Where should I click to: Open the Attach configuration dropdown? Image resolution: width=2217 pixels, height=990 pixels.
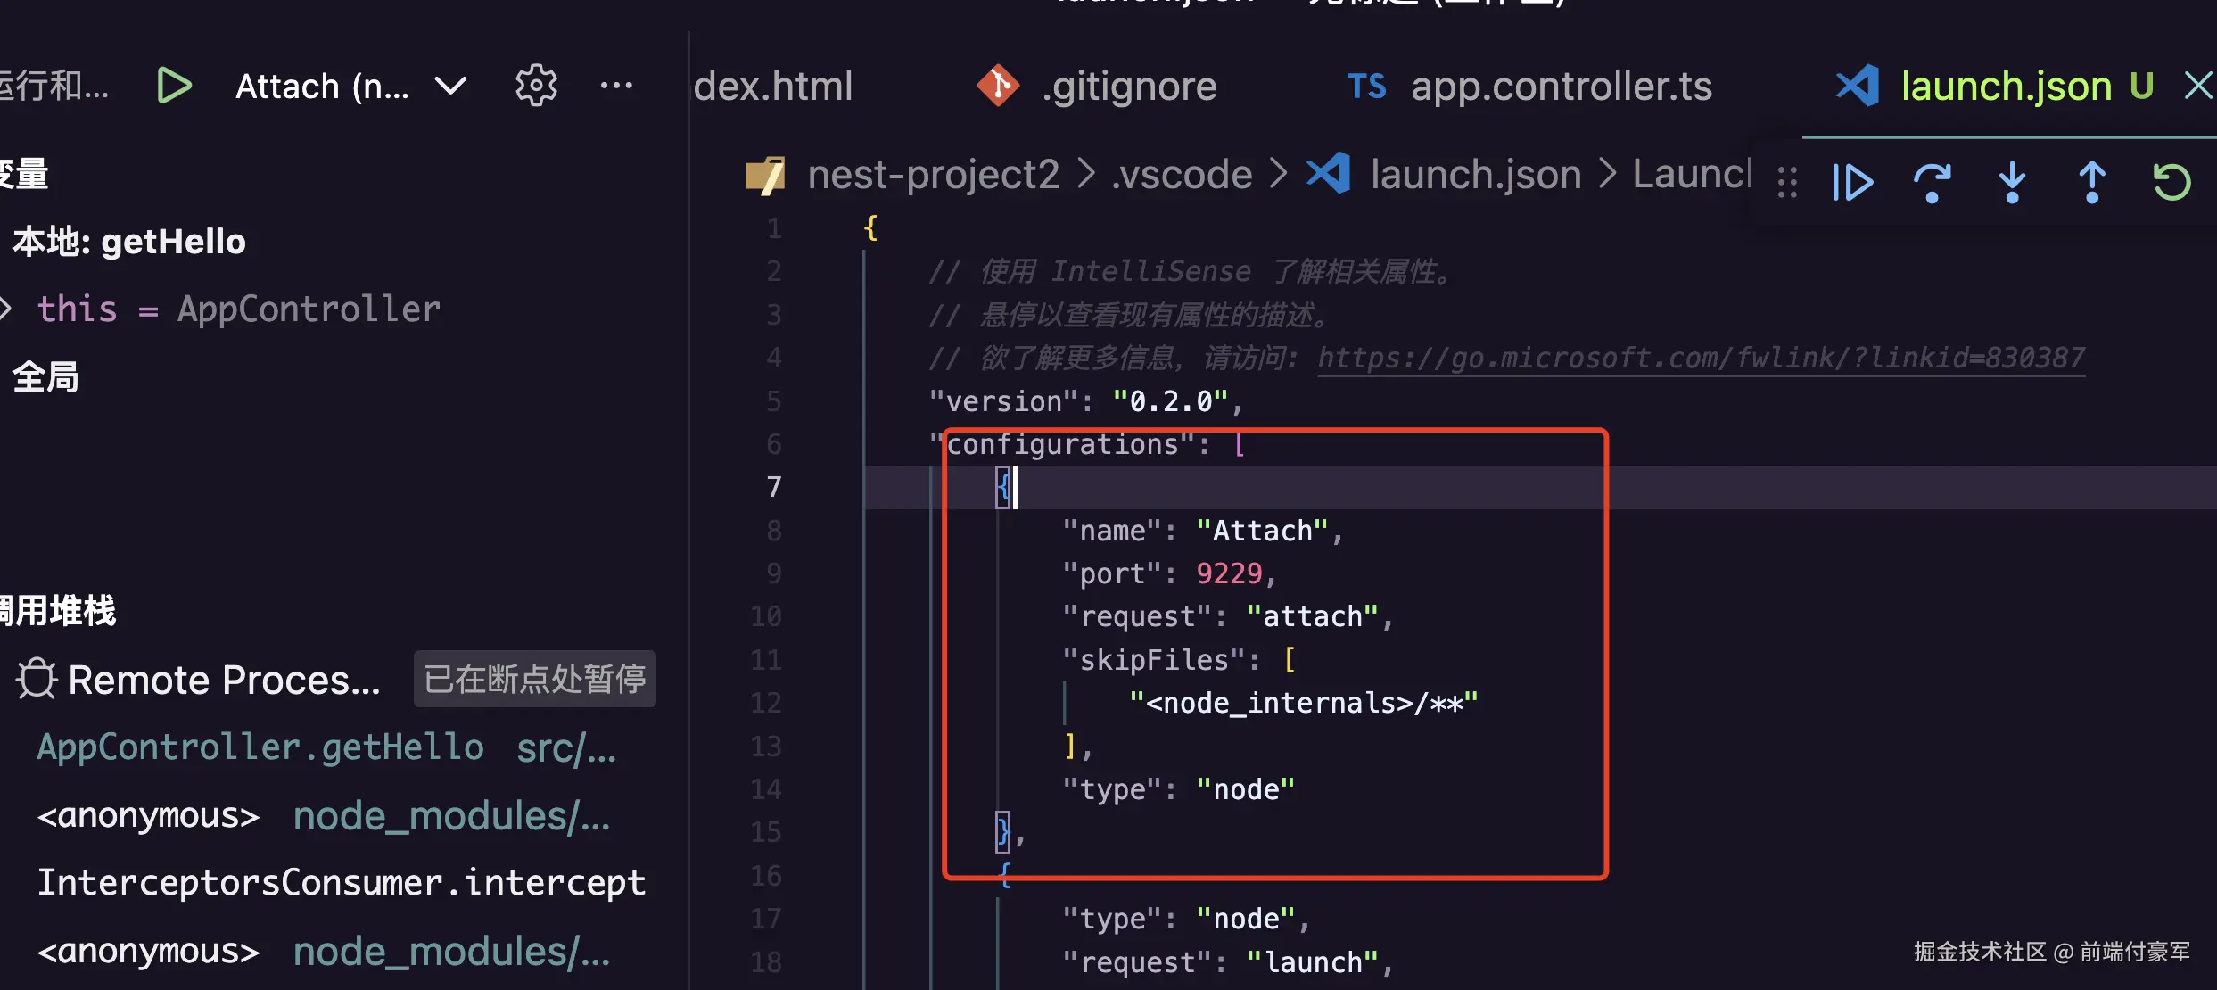pyautogui.click(x=450, y=87)
